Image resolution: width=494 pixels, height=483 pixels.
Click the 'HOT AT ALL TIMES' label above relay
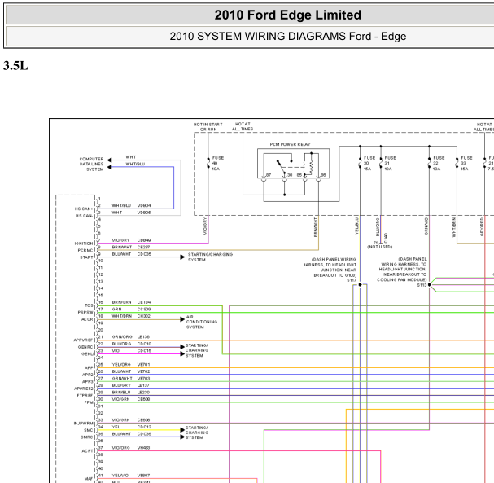tap(243, 126)
